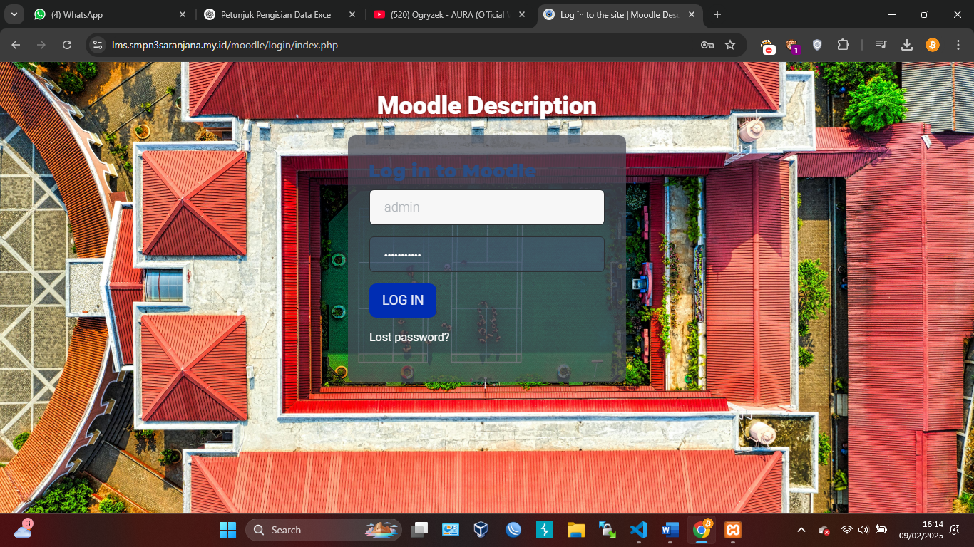
Task: Open saved passwords key icon
Action: (x=707, y=45)
